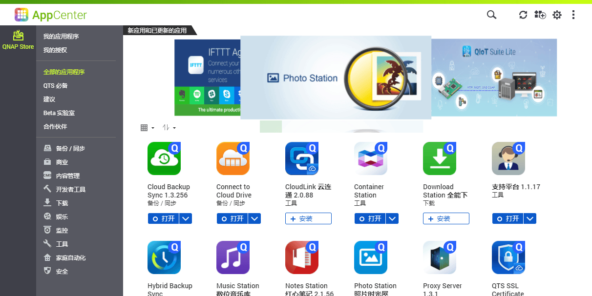Select the QNAP Store sidebar icon
This screenshot has height=296, width=592.
[18, 39]
